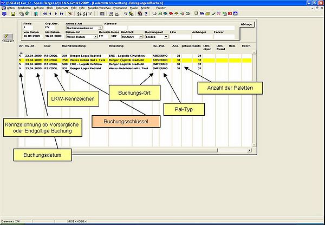
Task: Click the blue eye icon in toolbar
Action: pyautogui.click(x=4, y=14)
